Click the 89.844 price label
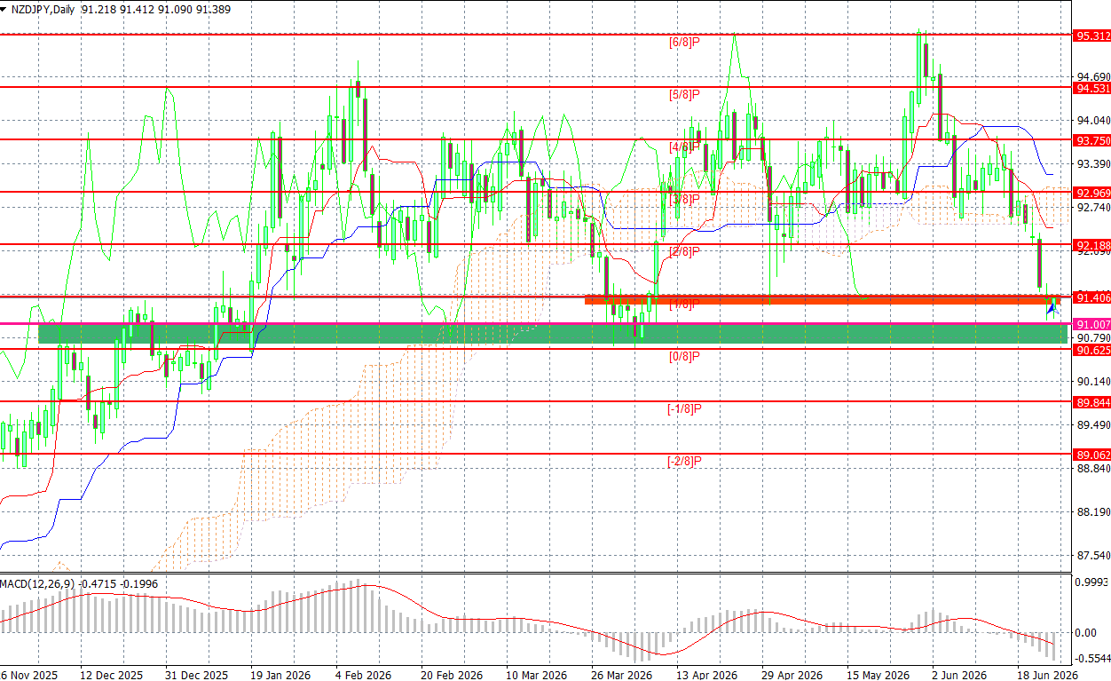The height and width of the screenshot is (681, 1111). point(1091,402)
